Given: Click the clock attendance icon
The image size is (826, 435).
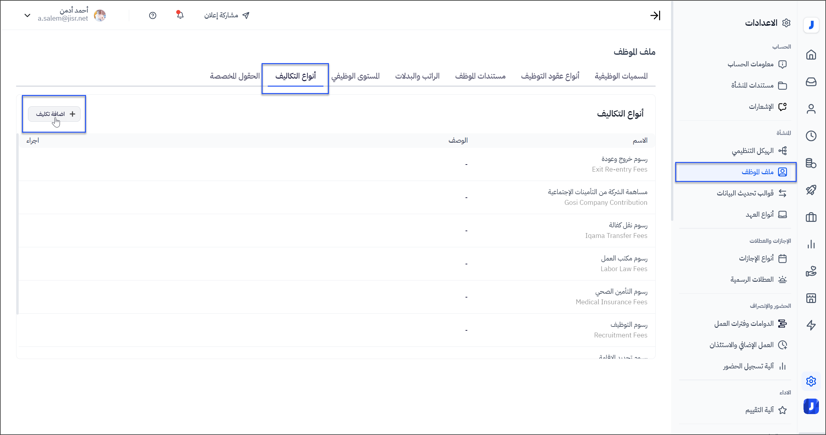Looking at the screenshot, I should pyautogui.click(x=811, y=136).
